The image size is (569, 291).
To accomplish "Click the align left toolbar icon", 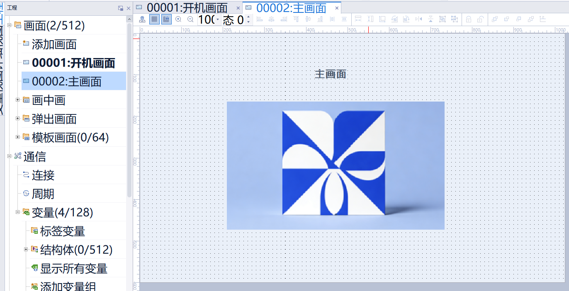I will [x=260, y=19].
